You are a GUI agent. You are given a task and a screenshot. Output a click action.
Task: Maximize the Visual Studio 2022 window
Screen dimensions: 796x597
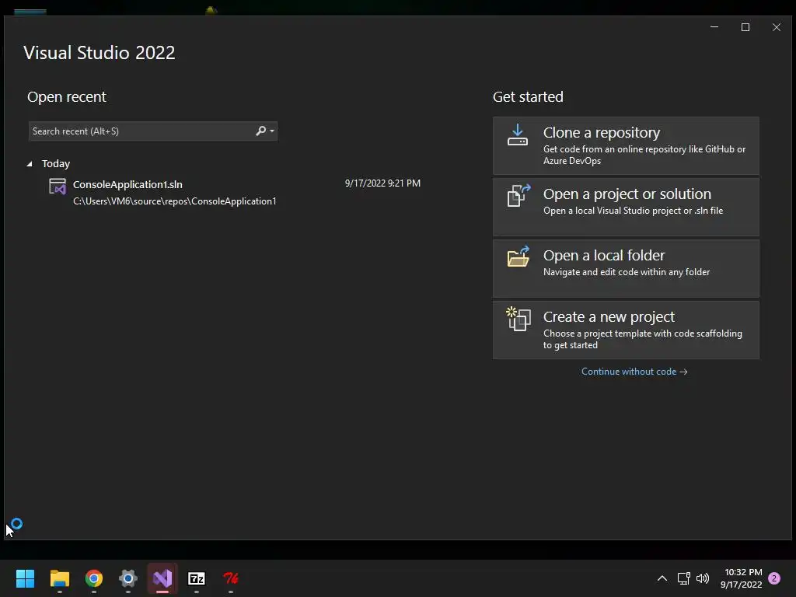coord(745,27)
